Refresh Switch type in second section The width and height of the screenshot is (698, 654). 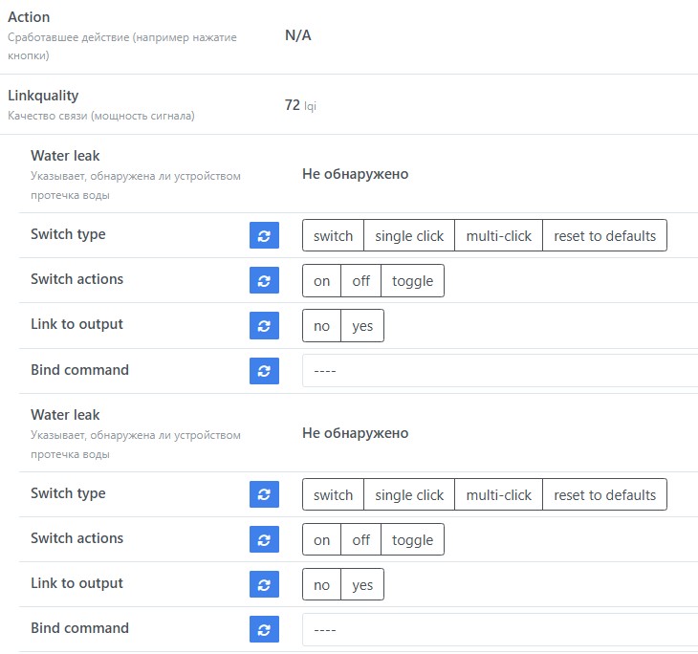pyautogui.click(x=264, y=494)
